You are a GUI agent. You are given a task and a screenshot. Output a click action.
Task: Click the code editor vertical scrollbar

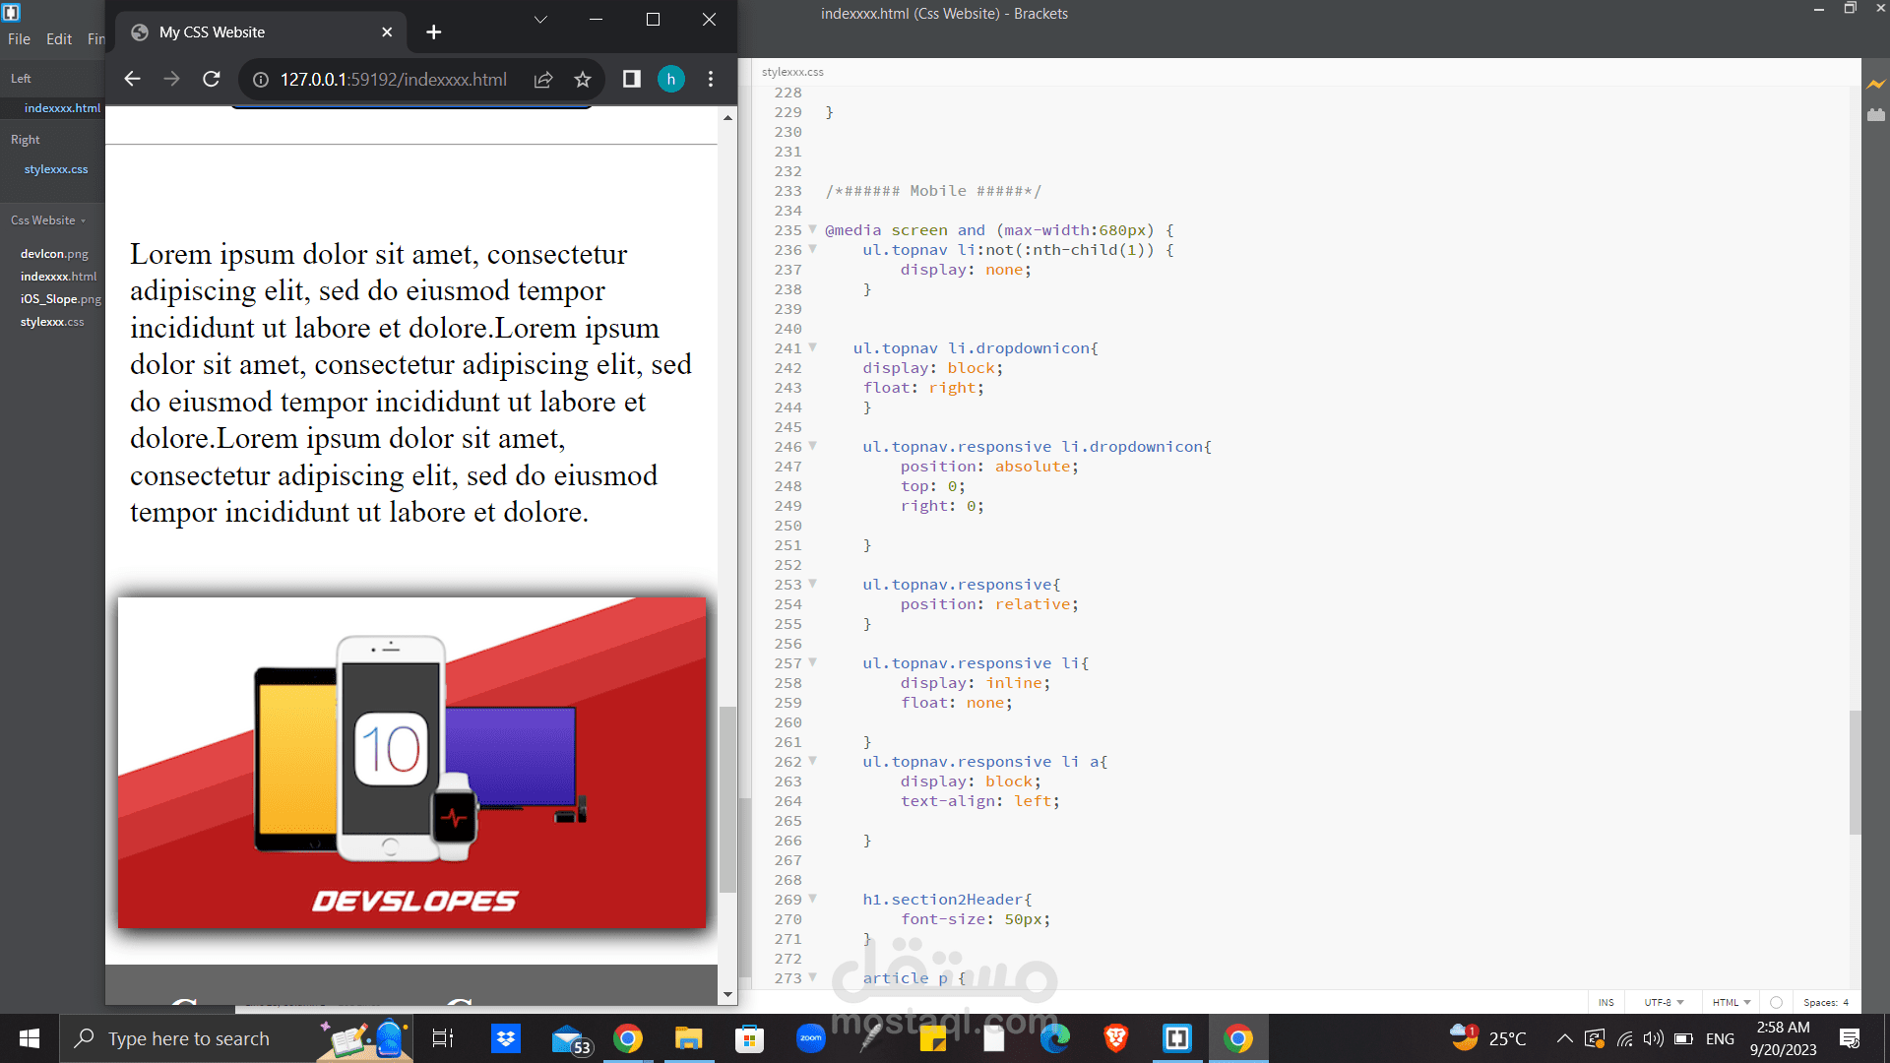point(1855,772)
